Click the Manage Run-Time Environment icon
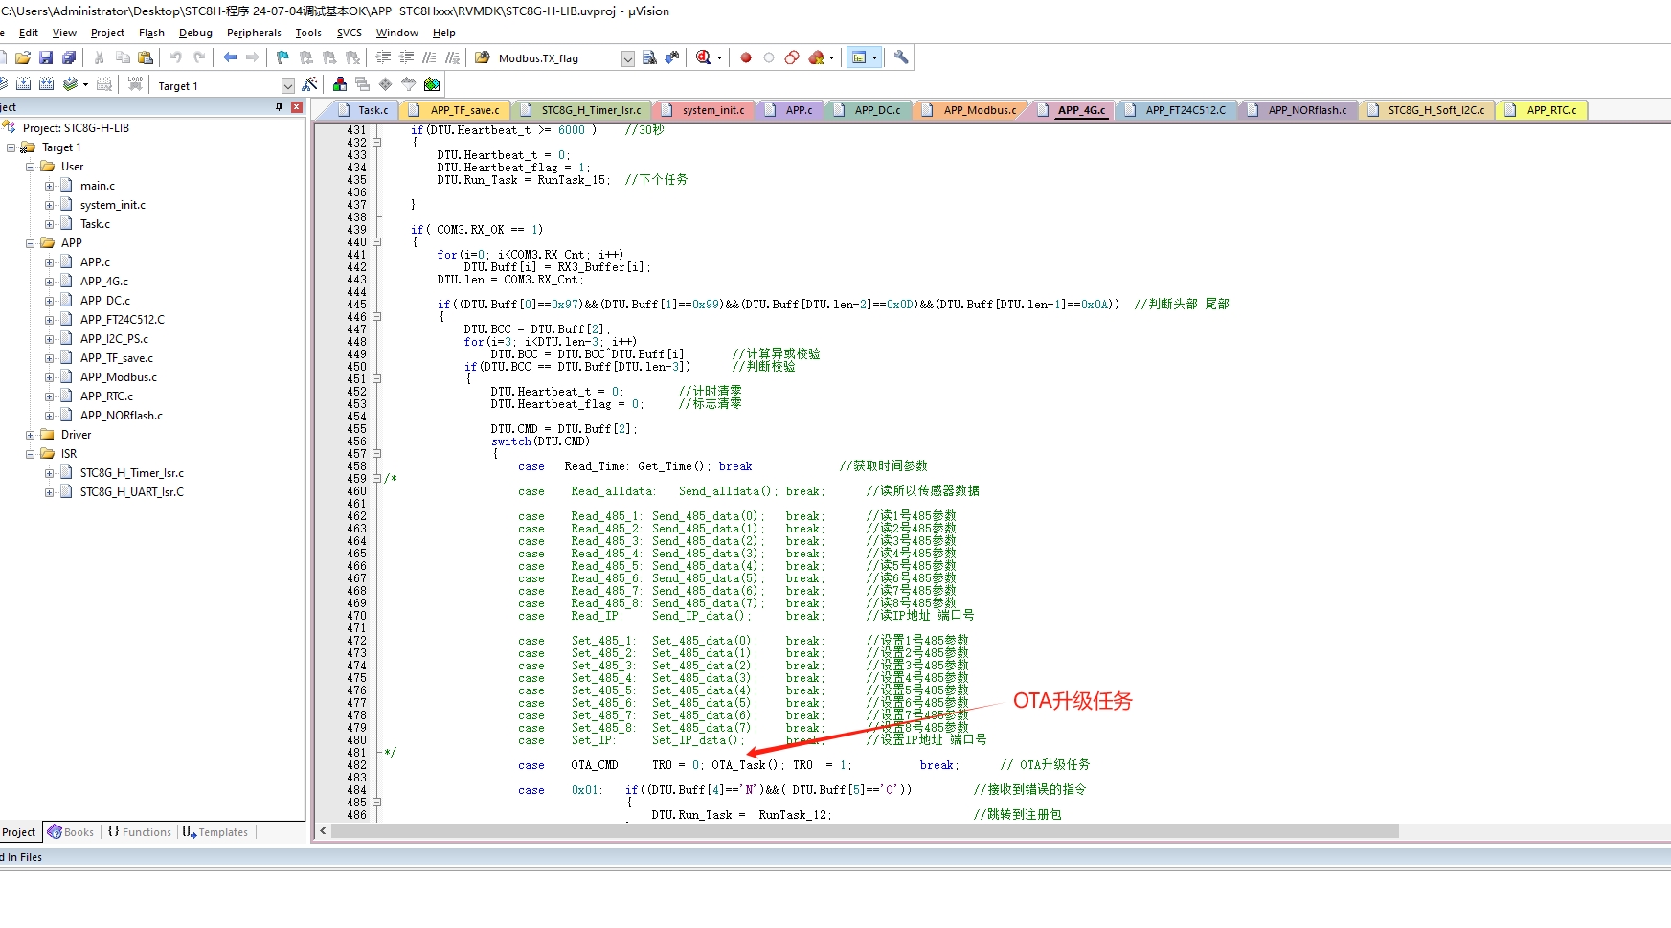1671x928 pixels. click(x=386, y=85)
